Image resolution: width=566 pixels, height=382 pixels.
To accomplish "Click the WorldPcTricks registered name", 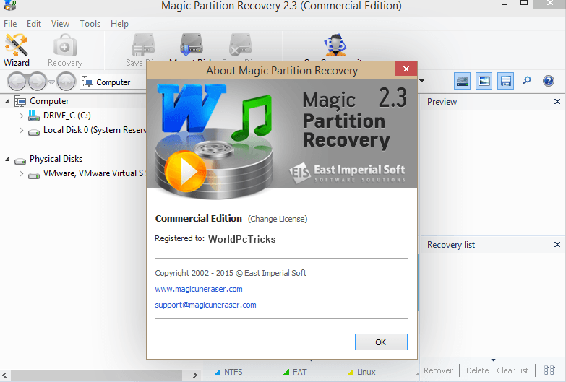I will (x=242, y=239).
